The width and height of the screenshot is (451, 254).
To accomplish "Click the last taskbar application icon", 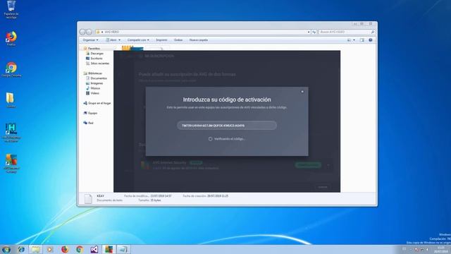I will click(123, 249).
